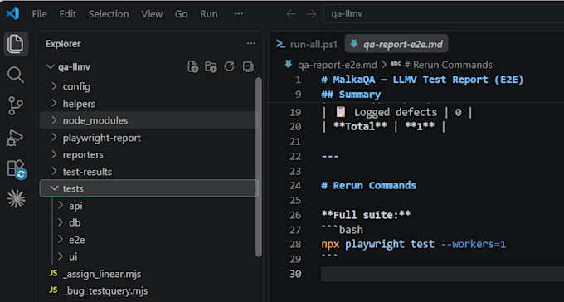Refresh the Explorer file tree
This screenshot has height=302, width=564.
[229, 66]
